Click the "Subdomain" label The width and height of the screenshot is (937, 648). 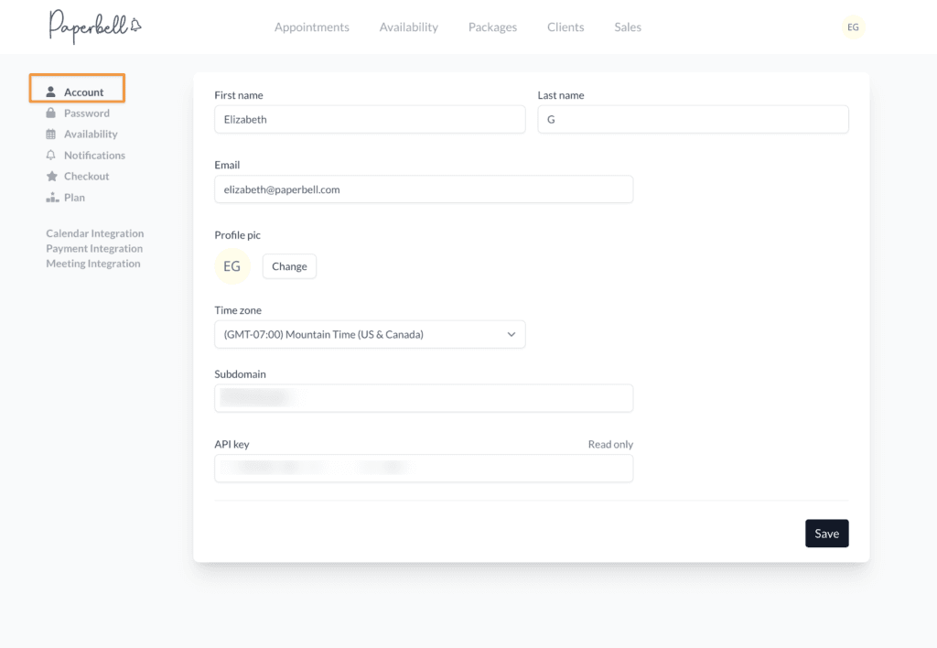pyautogui.click(x=241, y=374)
